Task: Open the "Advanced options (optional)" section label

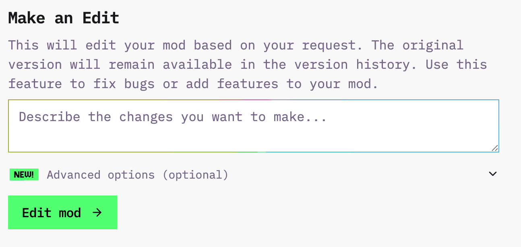Action: 137,175
